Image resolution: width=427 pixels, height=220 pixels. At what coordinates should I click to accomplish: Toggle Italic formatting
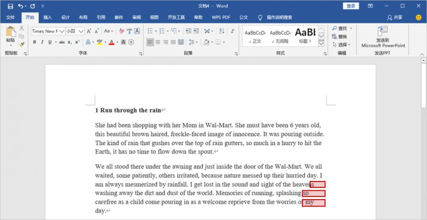coord(42,42)
